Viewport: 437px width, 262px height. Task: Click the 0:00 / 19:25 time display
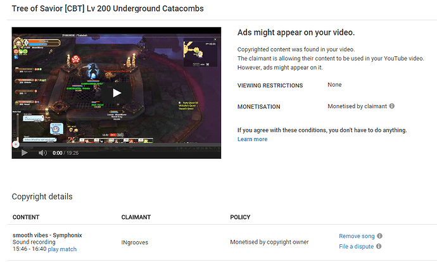click(x=66, y=153)
